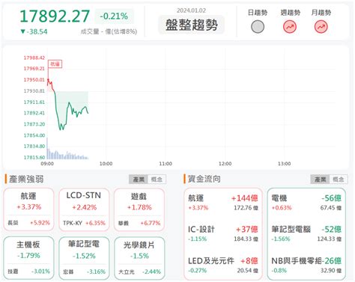This screenshot has width=355, height=282.
Task: Click the monthly trend up-arrow icon
Action: [x=321, y=27]
